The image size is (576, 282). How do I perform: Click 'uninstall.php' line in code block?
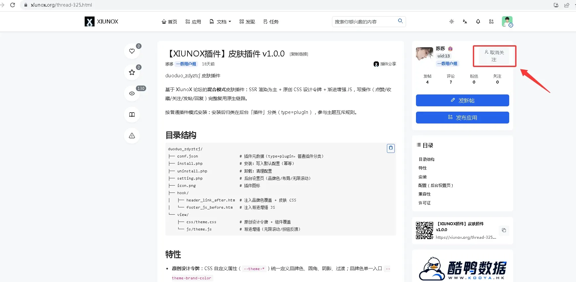(x=192, y=171)
